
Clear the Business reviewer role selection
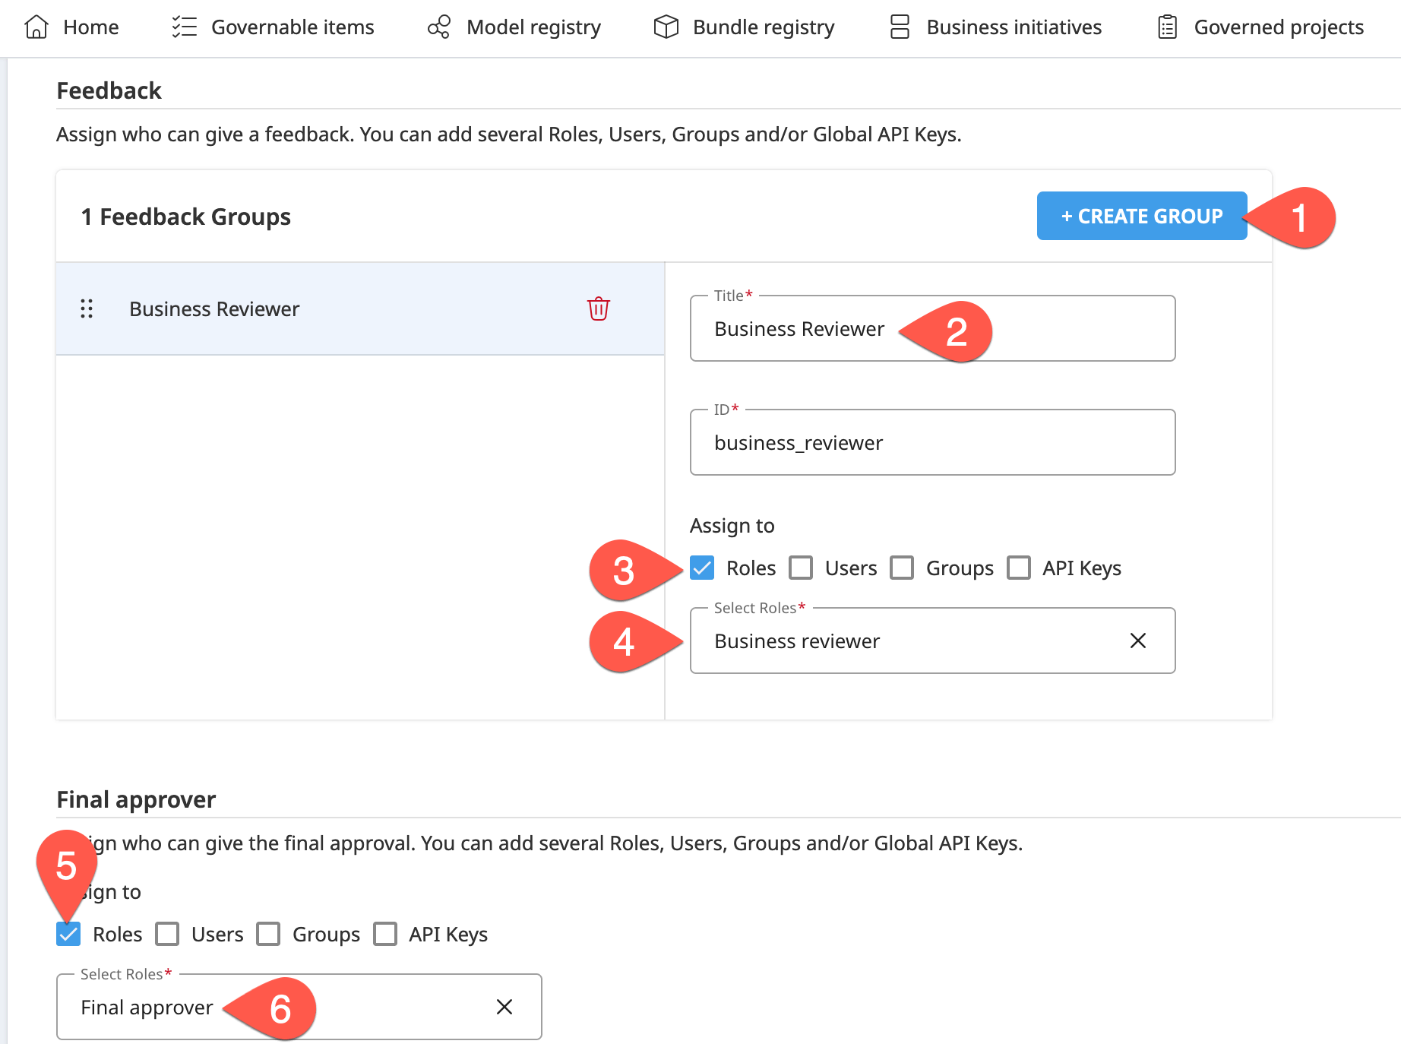pyautogui.click(x=1137, y=641)
